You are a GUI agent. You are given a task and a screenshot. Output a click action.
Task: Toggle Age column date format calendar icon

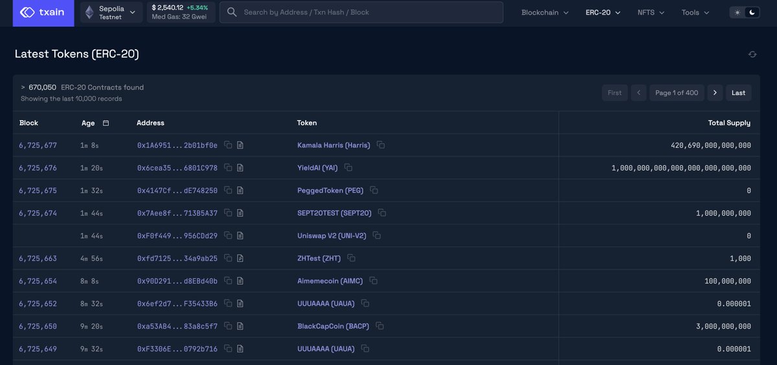pos(106,123)
